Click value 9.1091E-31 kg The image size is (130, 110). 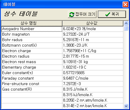point(93,62)
